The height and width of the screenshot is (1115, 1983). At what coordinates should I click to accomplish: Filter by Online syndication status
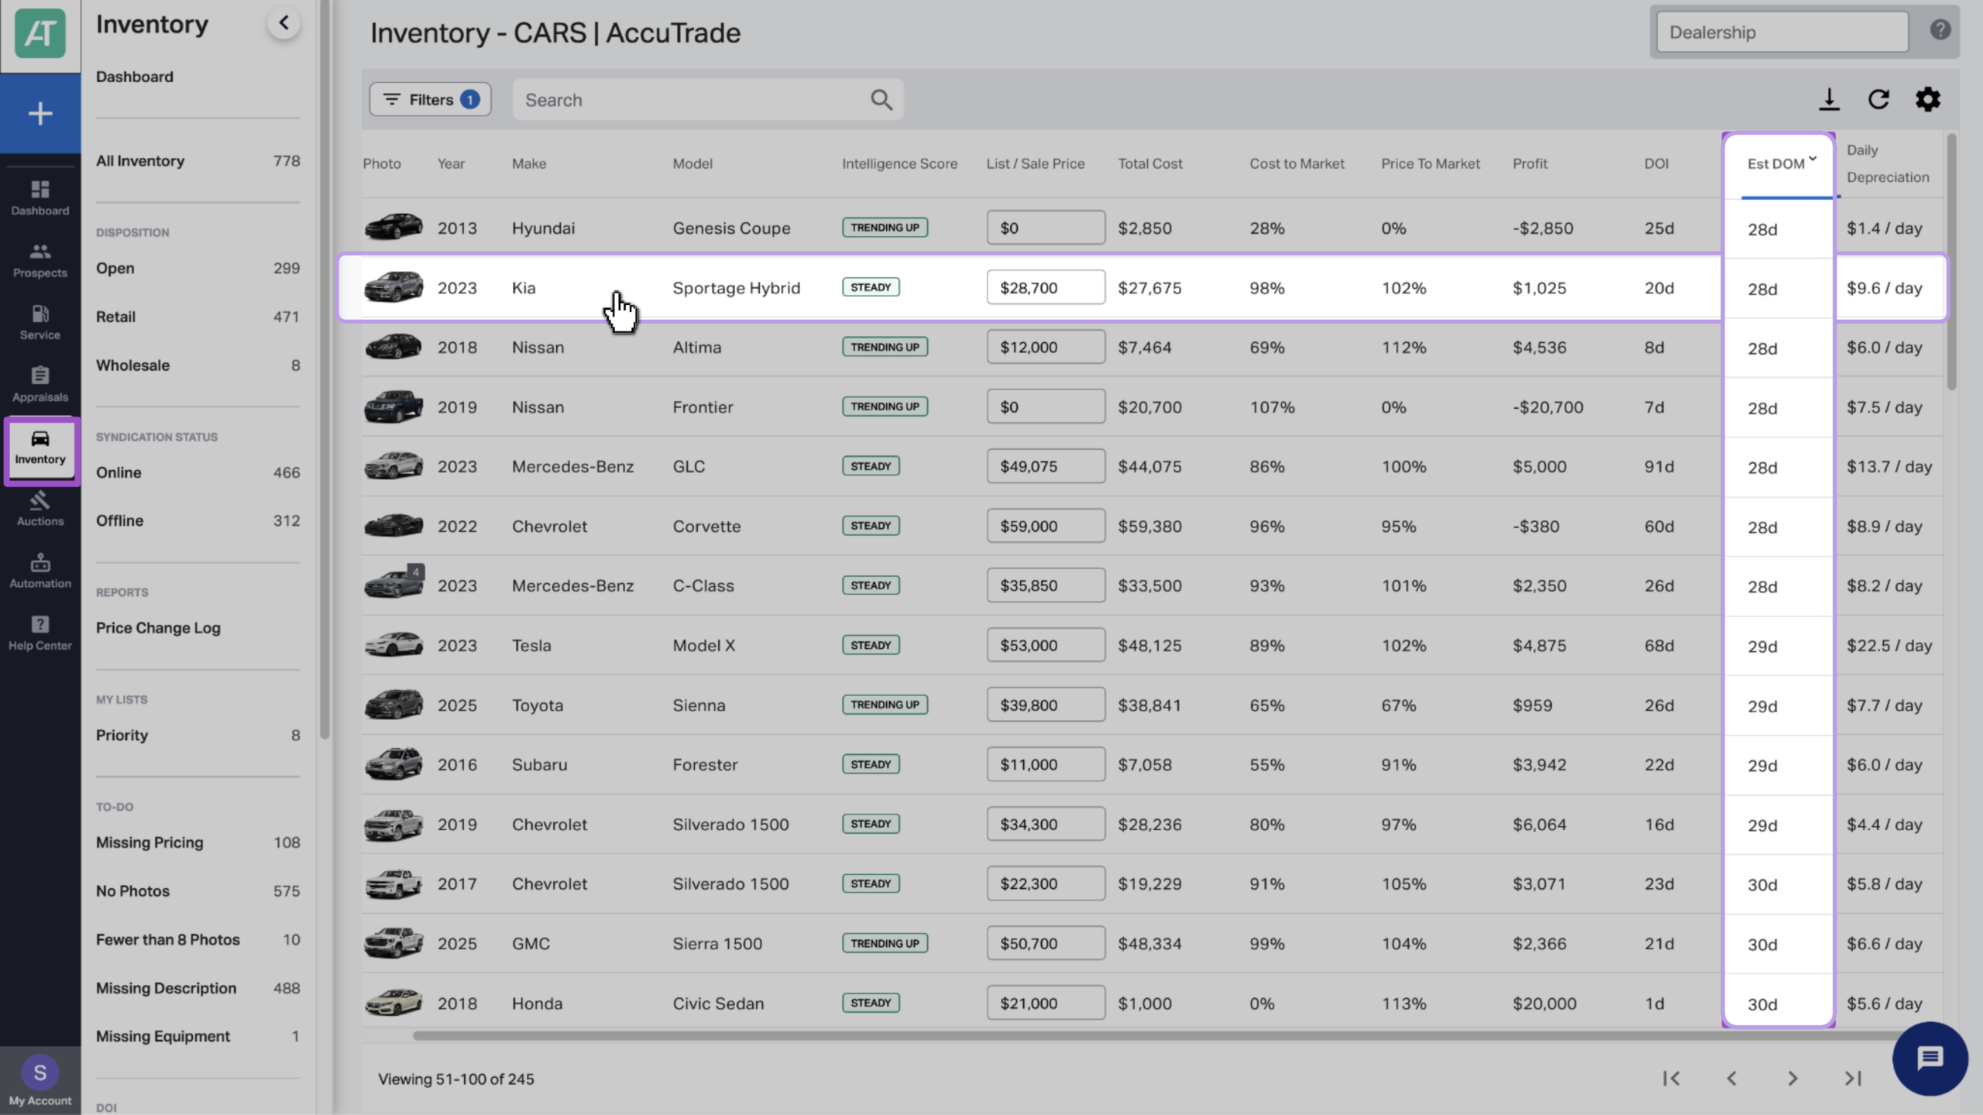[198, 472]
